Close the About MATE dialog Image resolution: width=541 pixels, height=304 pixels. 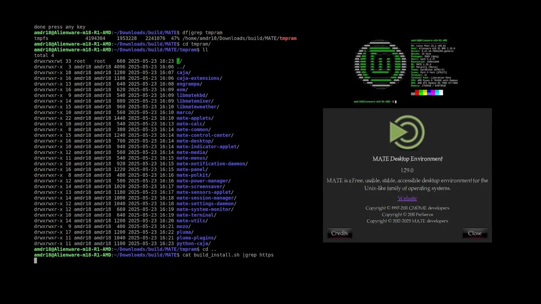click(x=475, y=233)
